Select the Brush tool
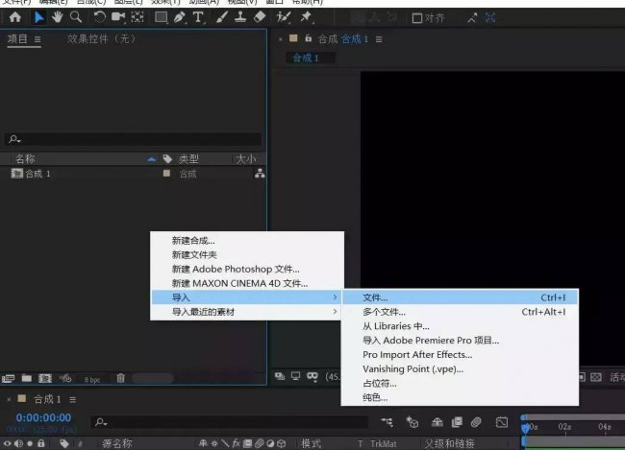625x450 pixels. (x=221, y=17)
